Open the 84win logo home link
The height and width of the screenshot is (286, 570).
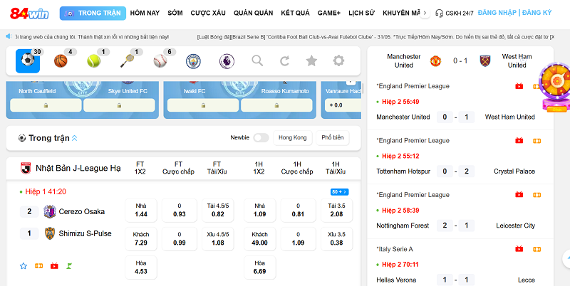click(x=29, y=14)
